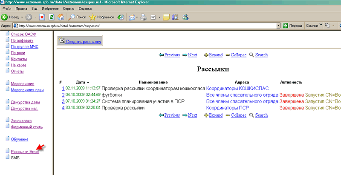341x175 pixels.
Task: Click the Адреса column header
Action: coord(242,82)
